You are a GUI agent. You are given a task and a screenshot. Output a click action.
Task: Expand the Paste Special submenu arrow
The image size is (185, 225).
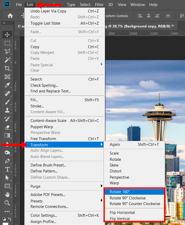pos(101,64)
